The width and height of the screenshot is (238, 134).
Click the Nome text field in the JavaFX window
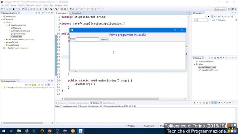(x=87, y=39)
